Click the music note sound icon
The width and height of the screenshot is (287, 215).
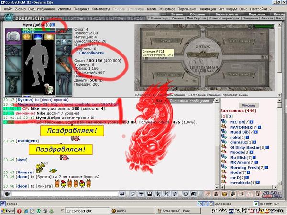[x=175, y=194]
